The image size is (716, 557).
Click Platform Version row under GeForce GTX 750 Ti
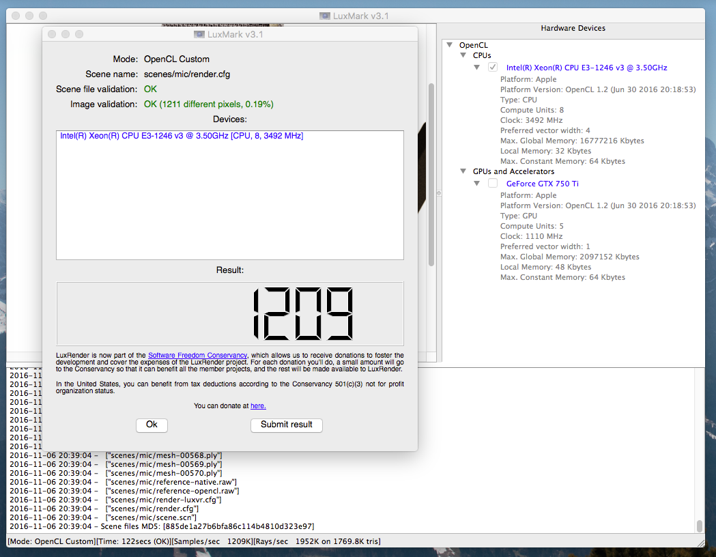598,205
